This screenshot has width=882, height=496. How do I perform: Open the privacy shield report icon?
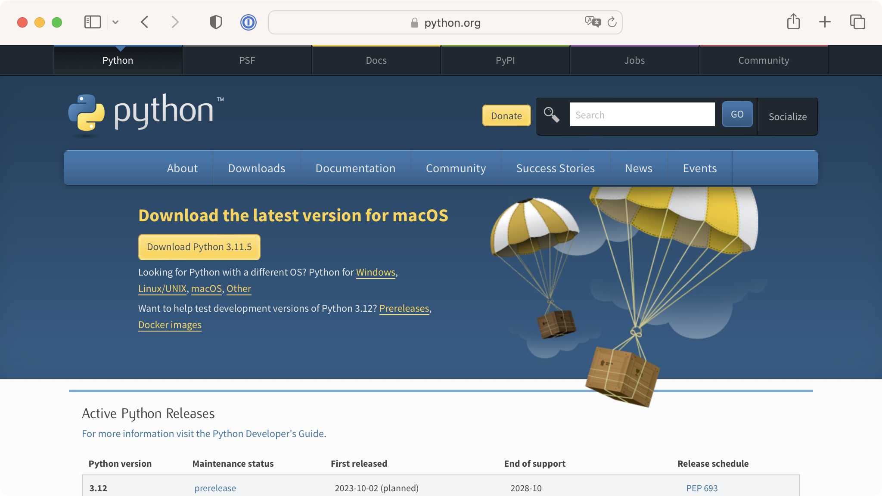tap(216, 22)
